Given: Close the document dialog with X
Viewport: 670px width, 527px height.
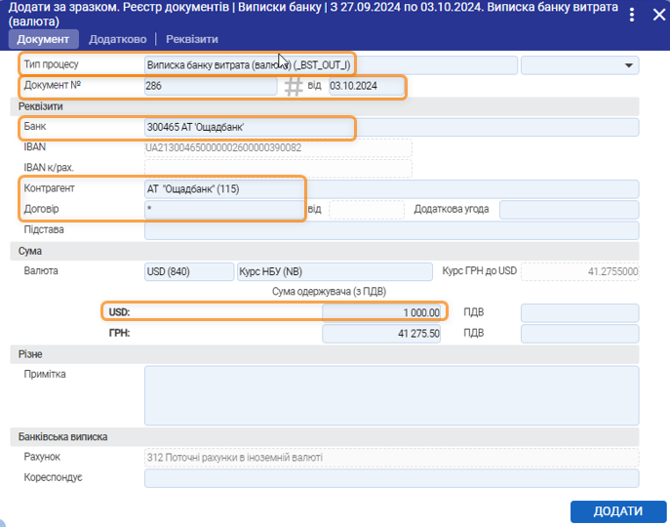Looking at the screenshot, I should click(658, 15).
